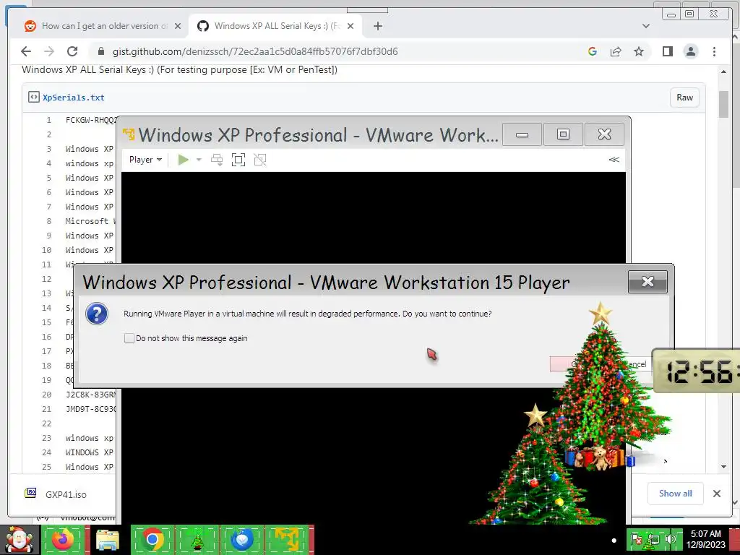
Task: Click the 12:56 digital clock widget
Action: pos(697,371)
